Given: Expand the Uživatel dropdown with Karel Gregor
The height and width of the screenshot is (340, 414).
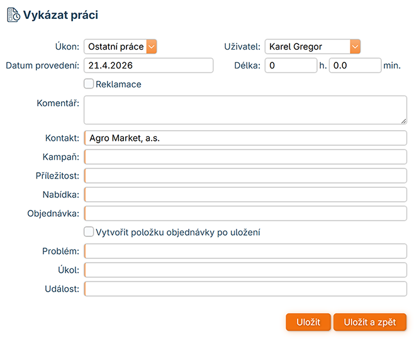Looking at the screenshot, I should pyautogui.click(x=355, y=47).
